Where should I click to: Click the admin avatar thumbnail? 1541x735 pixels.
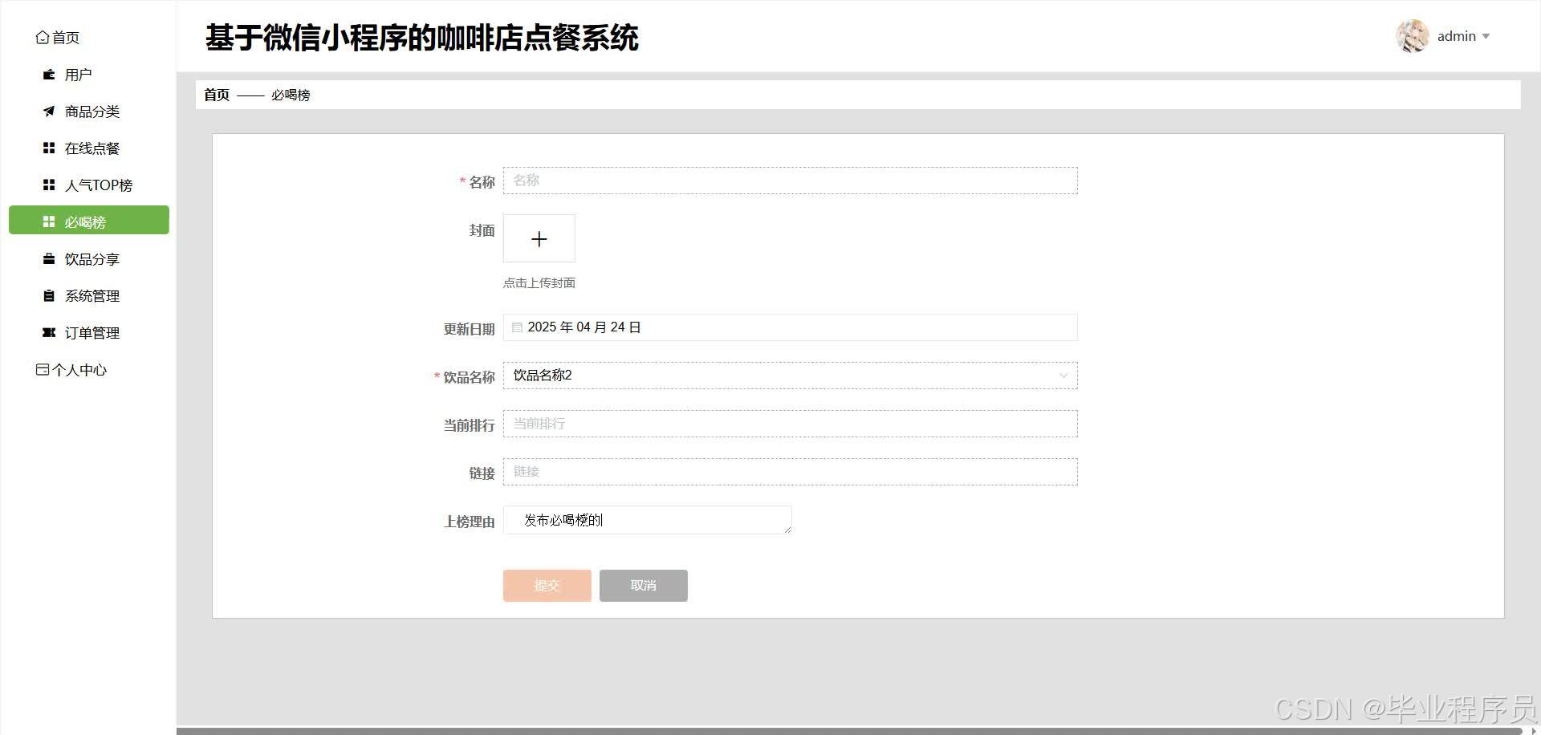pyautogui.click(x=1411, y=36)
